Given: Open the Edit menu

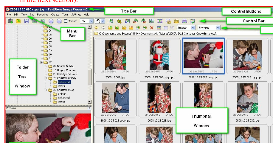Looking at the screenshot, I should tap(16, 15).
